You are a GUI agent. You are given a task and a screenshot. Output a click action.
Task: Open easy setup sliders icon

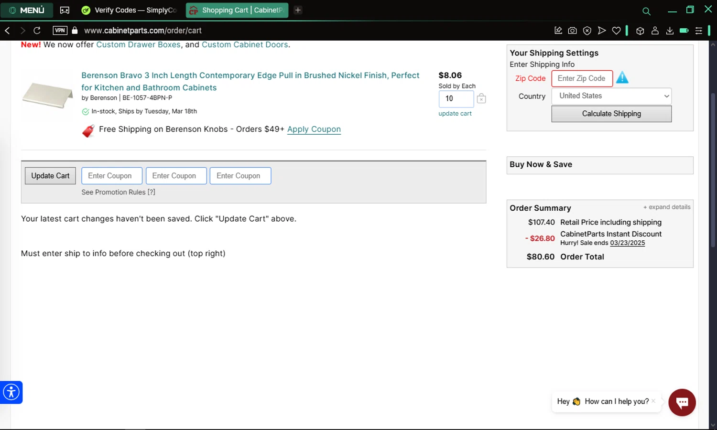pos(698,31)
